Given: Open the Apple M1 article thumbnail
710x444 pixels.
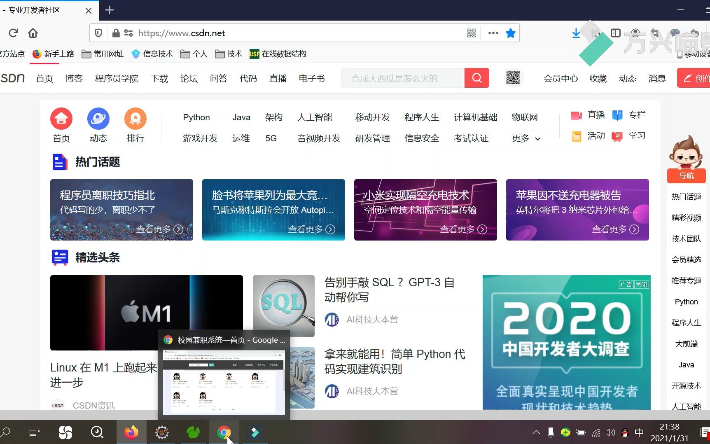Looking at the screenshot, I should 147,313.
